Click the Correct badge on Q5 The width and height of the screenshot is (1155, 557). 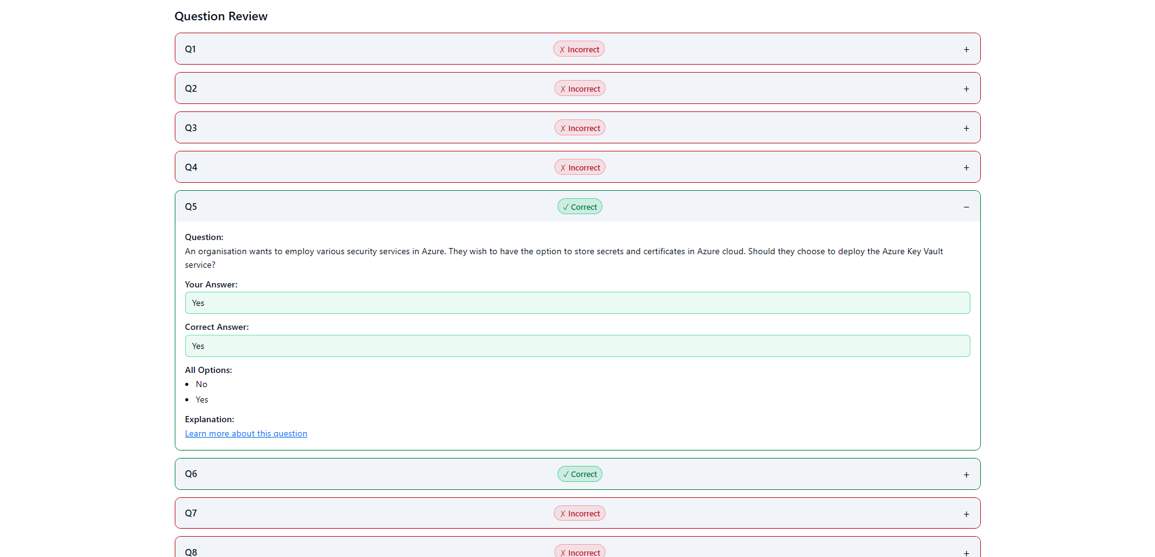pyautogui.click(x=580, y=207)
